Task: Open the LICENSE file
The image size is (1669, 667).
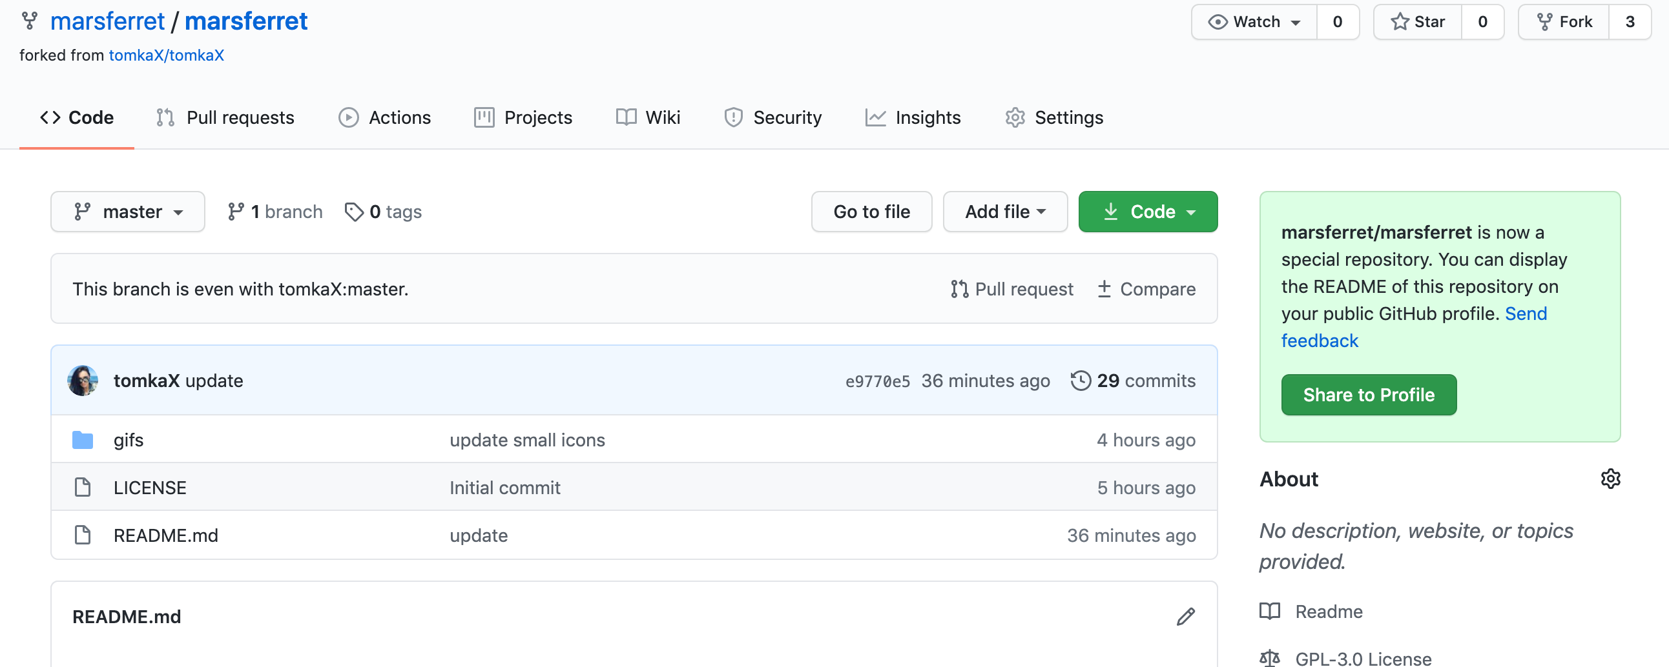Action: pyautogui.click(x=150, y=488)
